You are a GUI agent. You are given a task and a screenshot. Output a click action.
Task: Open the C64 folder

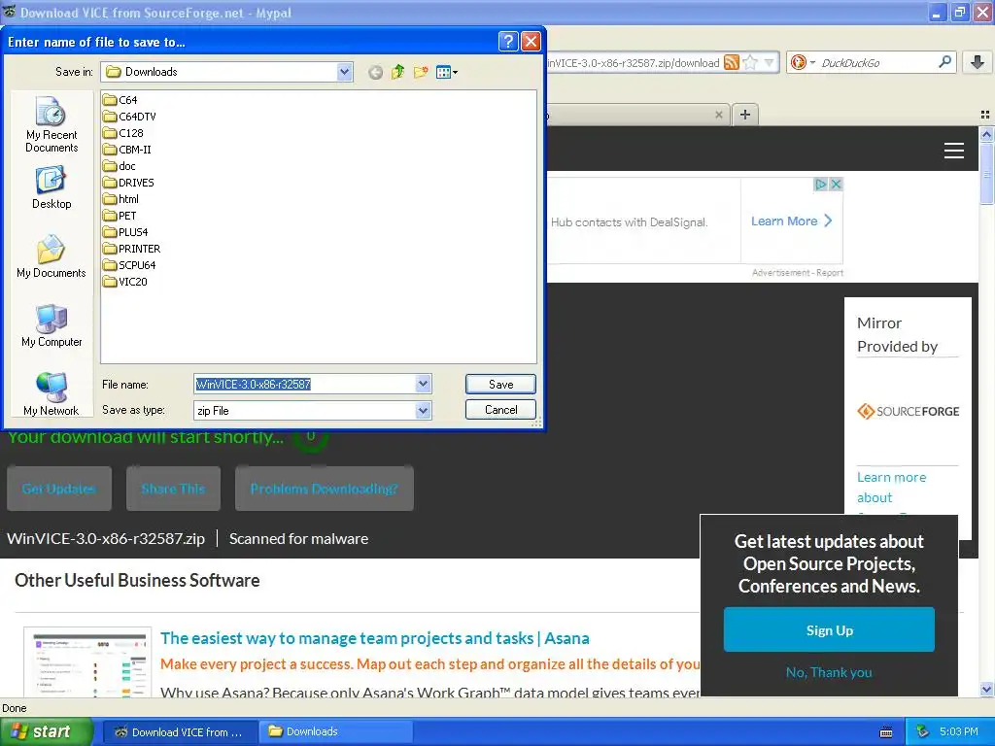click(x=120, y=100)
